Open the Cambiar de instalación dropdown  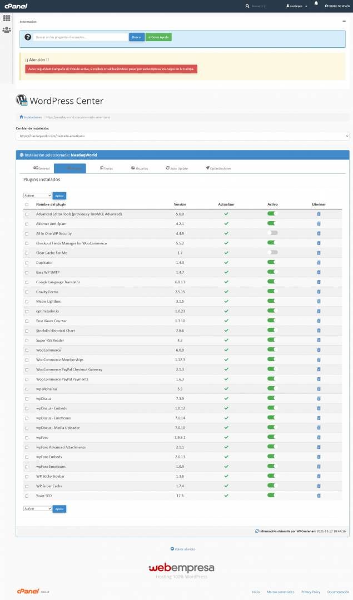pos(182,136)
